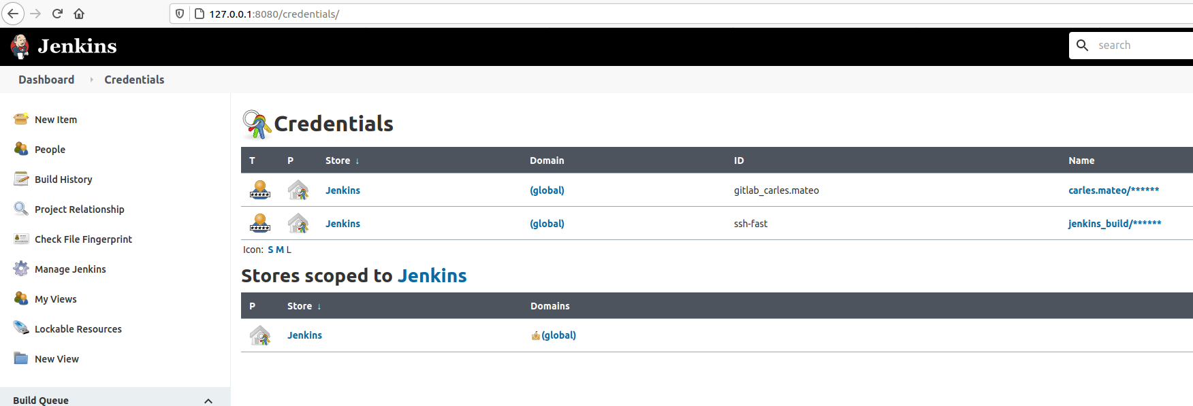Click the store provider icon in ssh-fast row
This screenshot has width=1193, height=406.
click(298, 223)
